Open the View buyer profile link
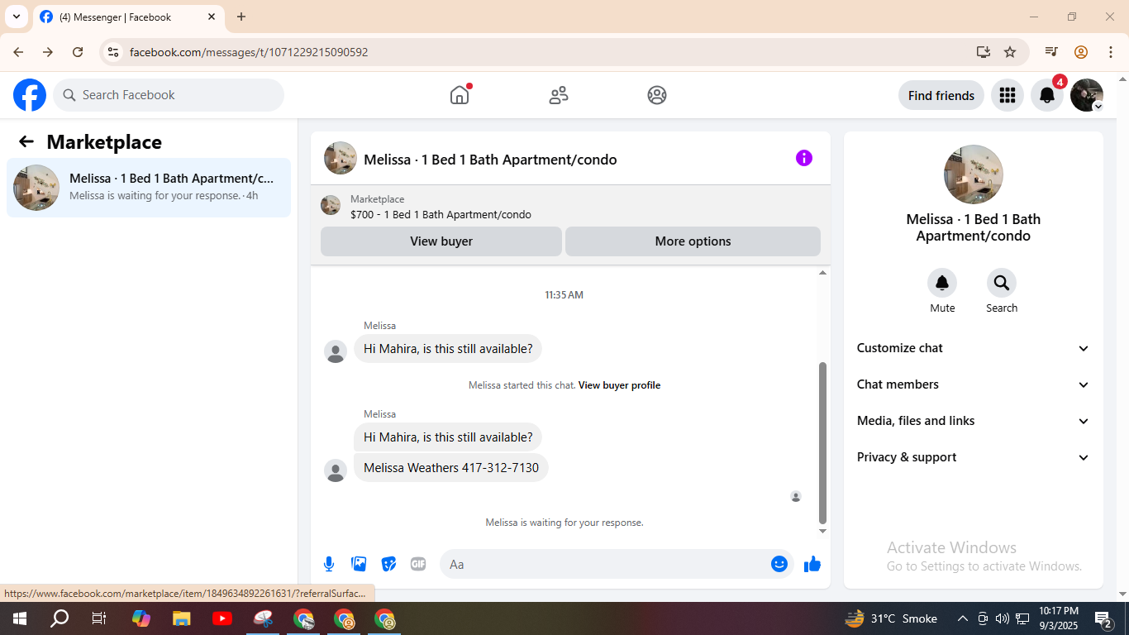The width and height of the screenshot is (1129, 635). click(619, 385)
